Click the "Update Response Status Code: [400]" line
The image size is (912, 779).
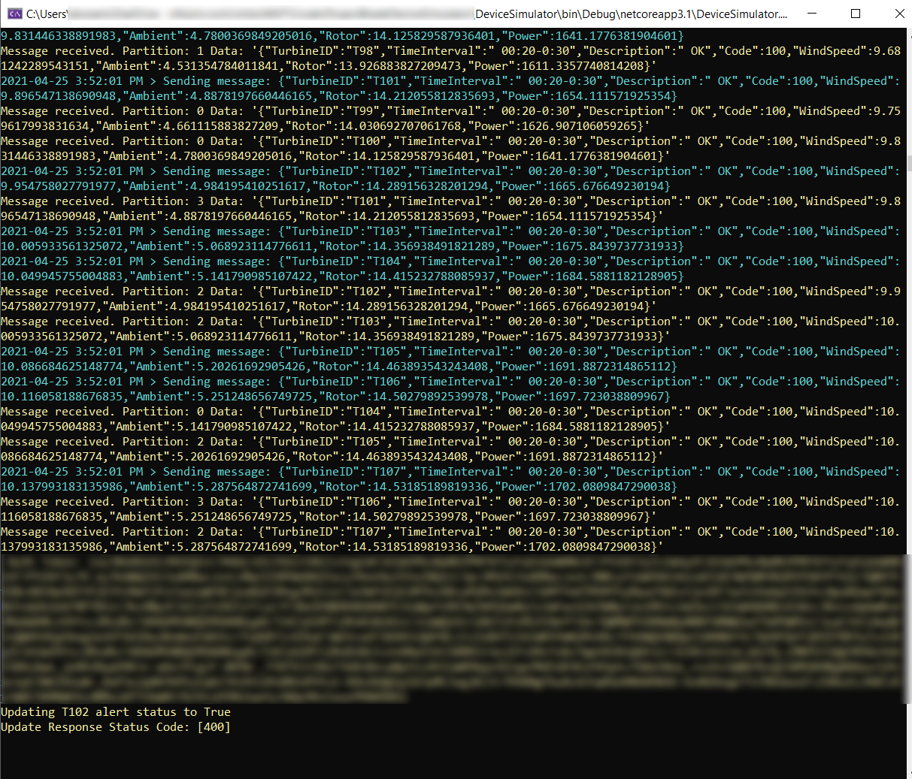coord(116,727)
